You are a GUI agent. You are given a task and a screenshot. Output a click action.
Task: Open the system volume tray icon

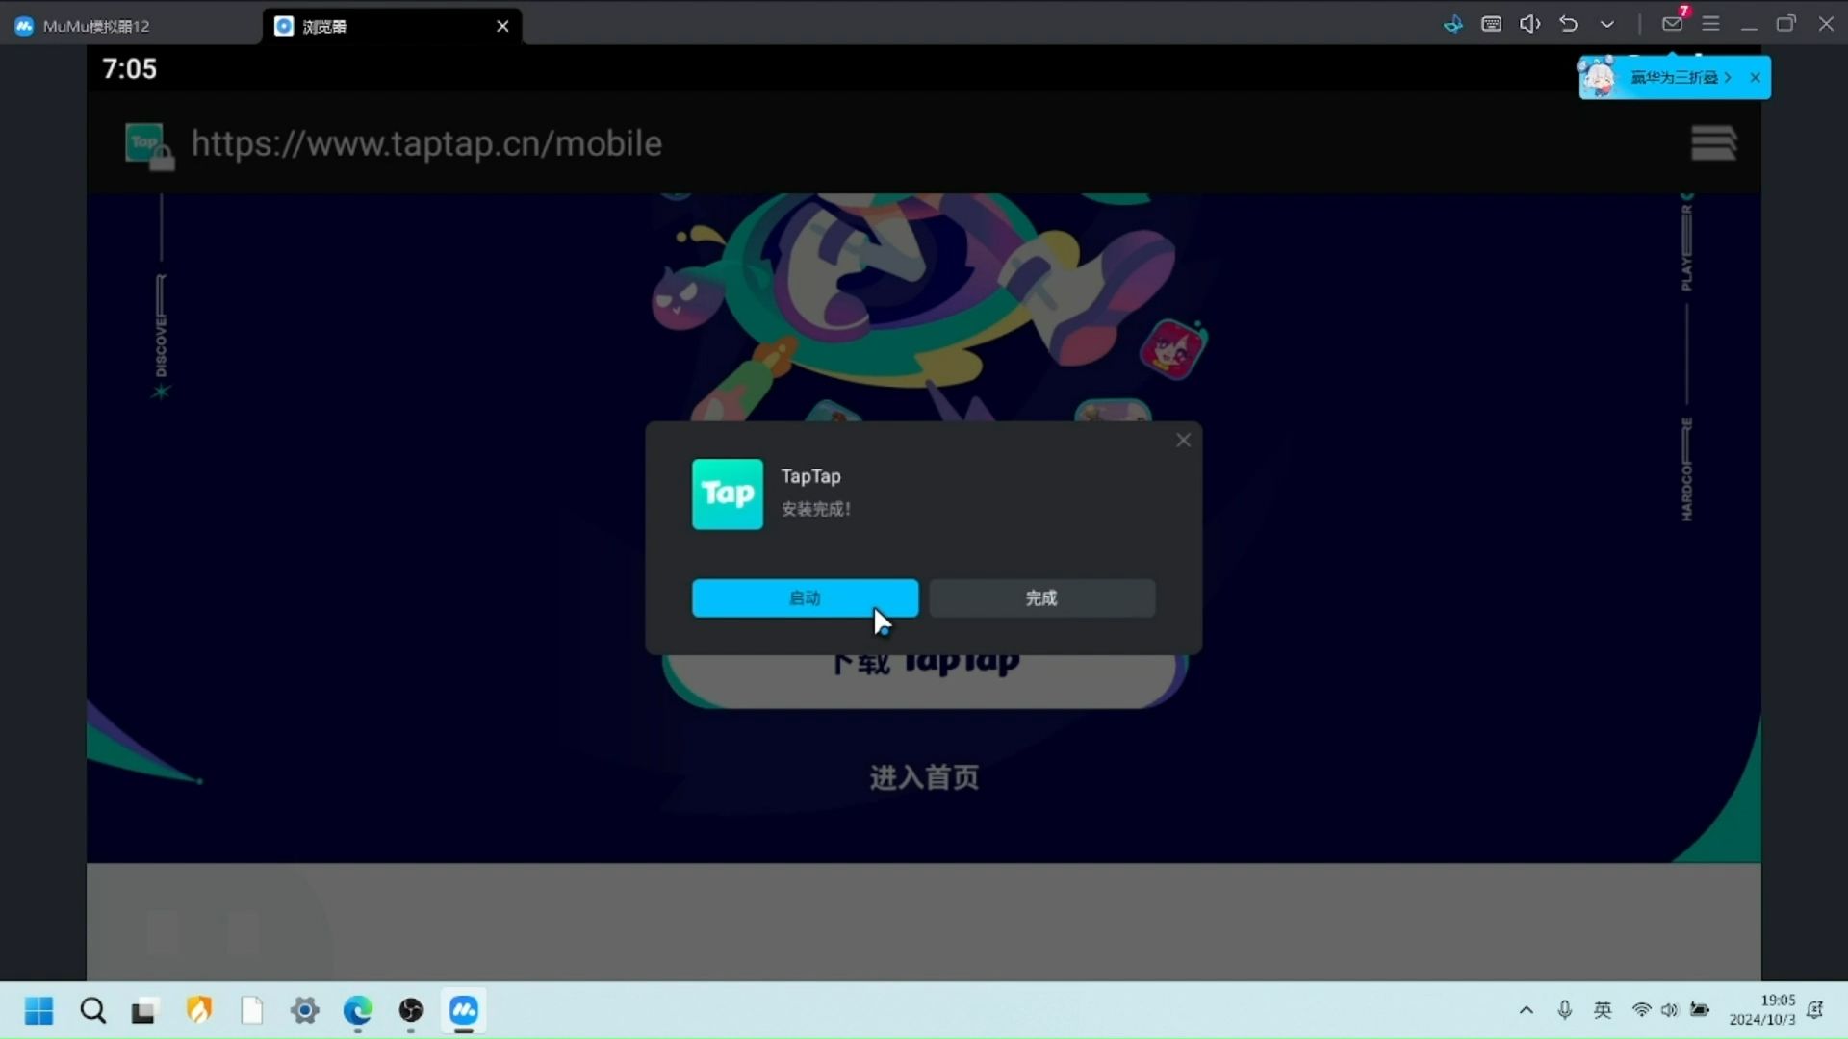pyautogui.click(x=1670, y=1010)
